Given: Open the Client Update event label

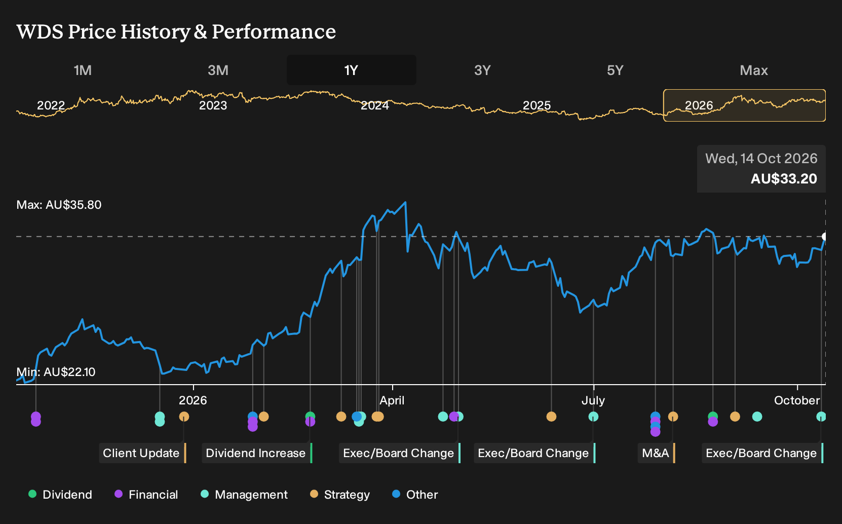Looking at the screenshot, I should pos(142,453).
